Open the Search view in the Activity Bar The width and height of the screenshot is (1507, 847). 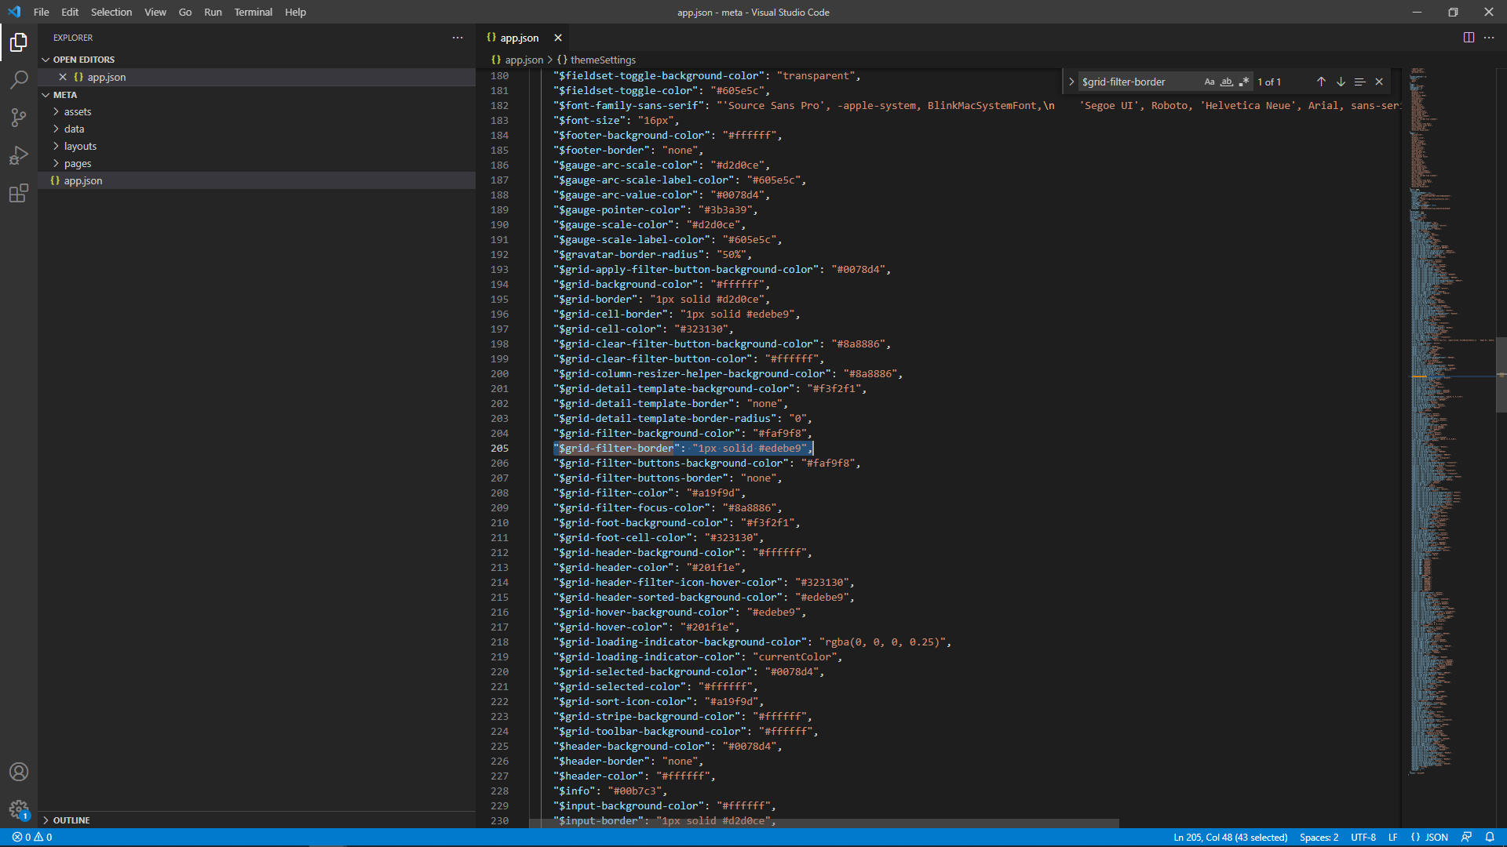tap(19, 79)
